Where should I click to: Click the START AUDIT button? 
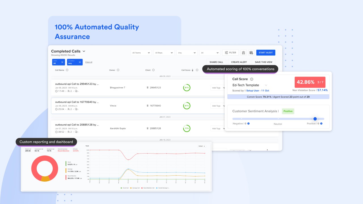[266, 53]
